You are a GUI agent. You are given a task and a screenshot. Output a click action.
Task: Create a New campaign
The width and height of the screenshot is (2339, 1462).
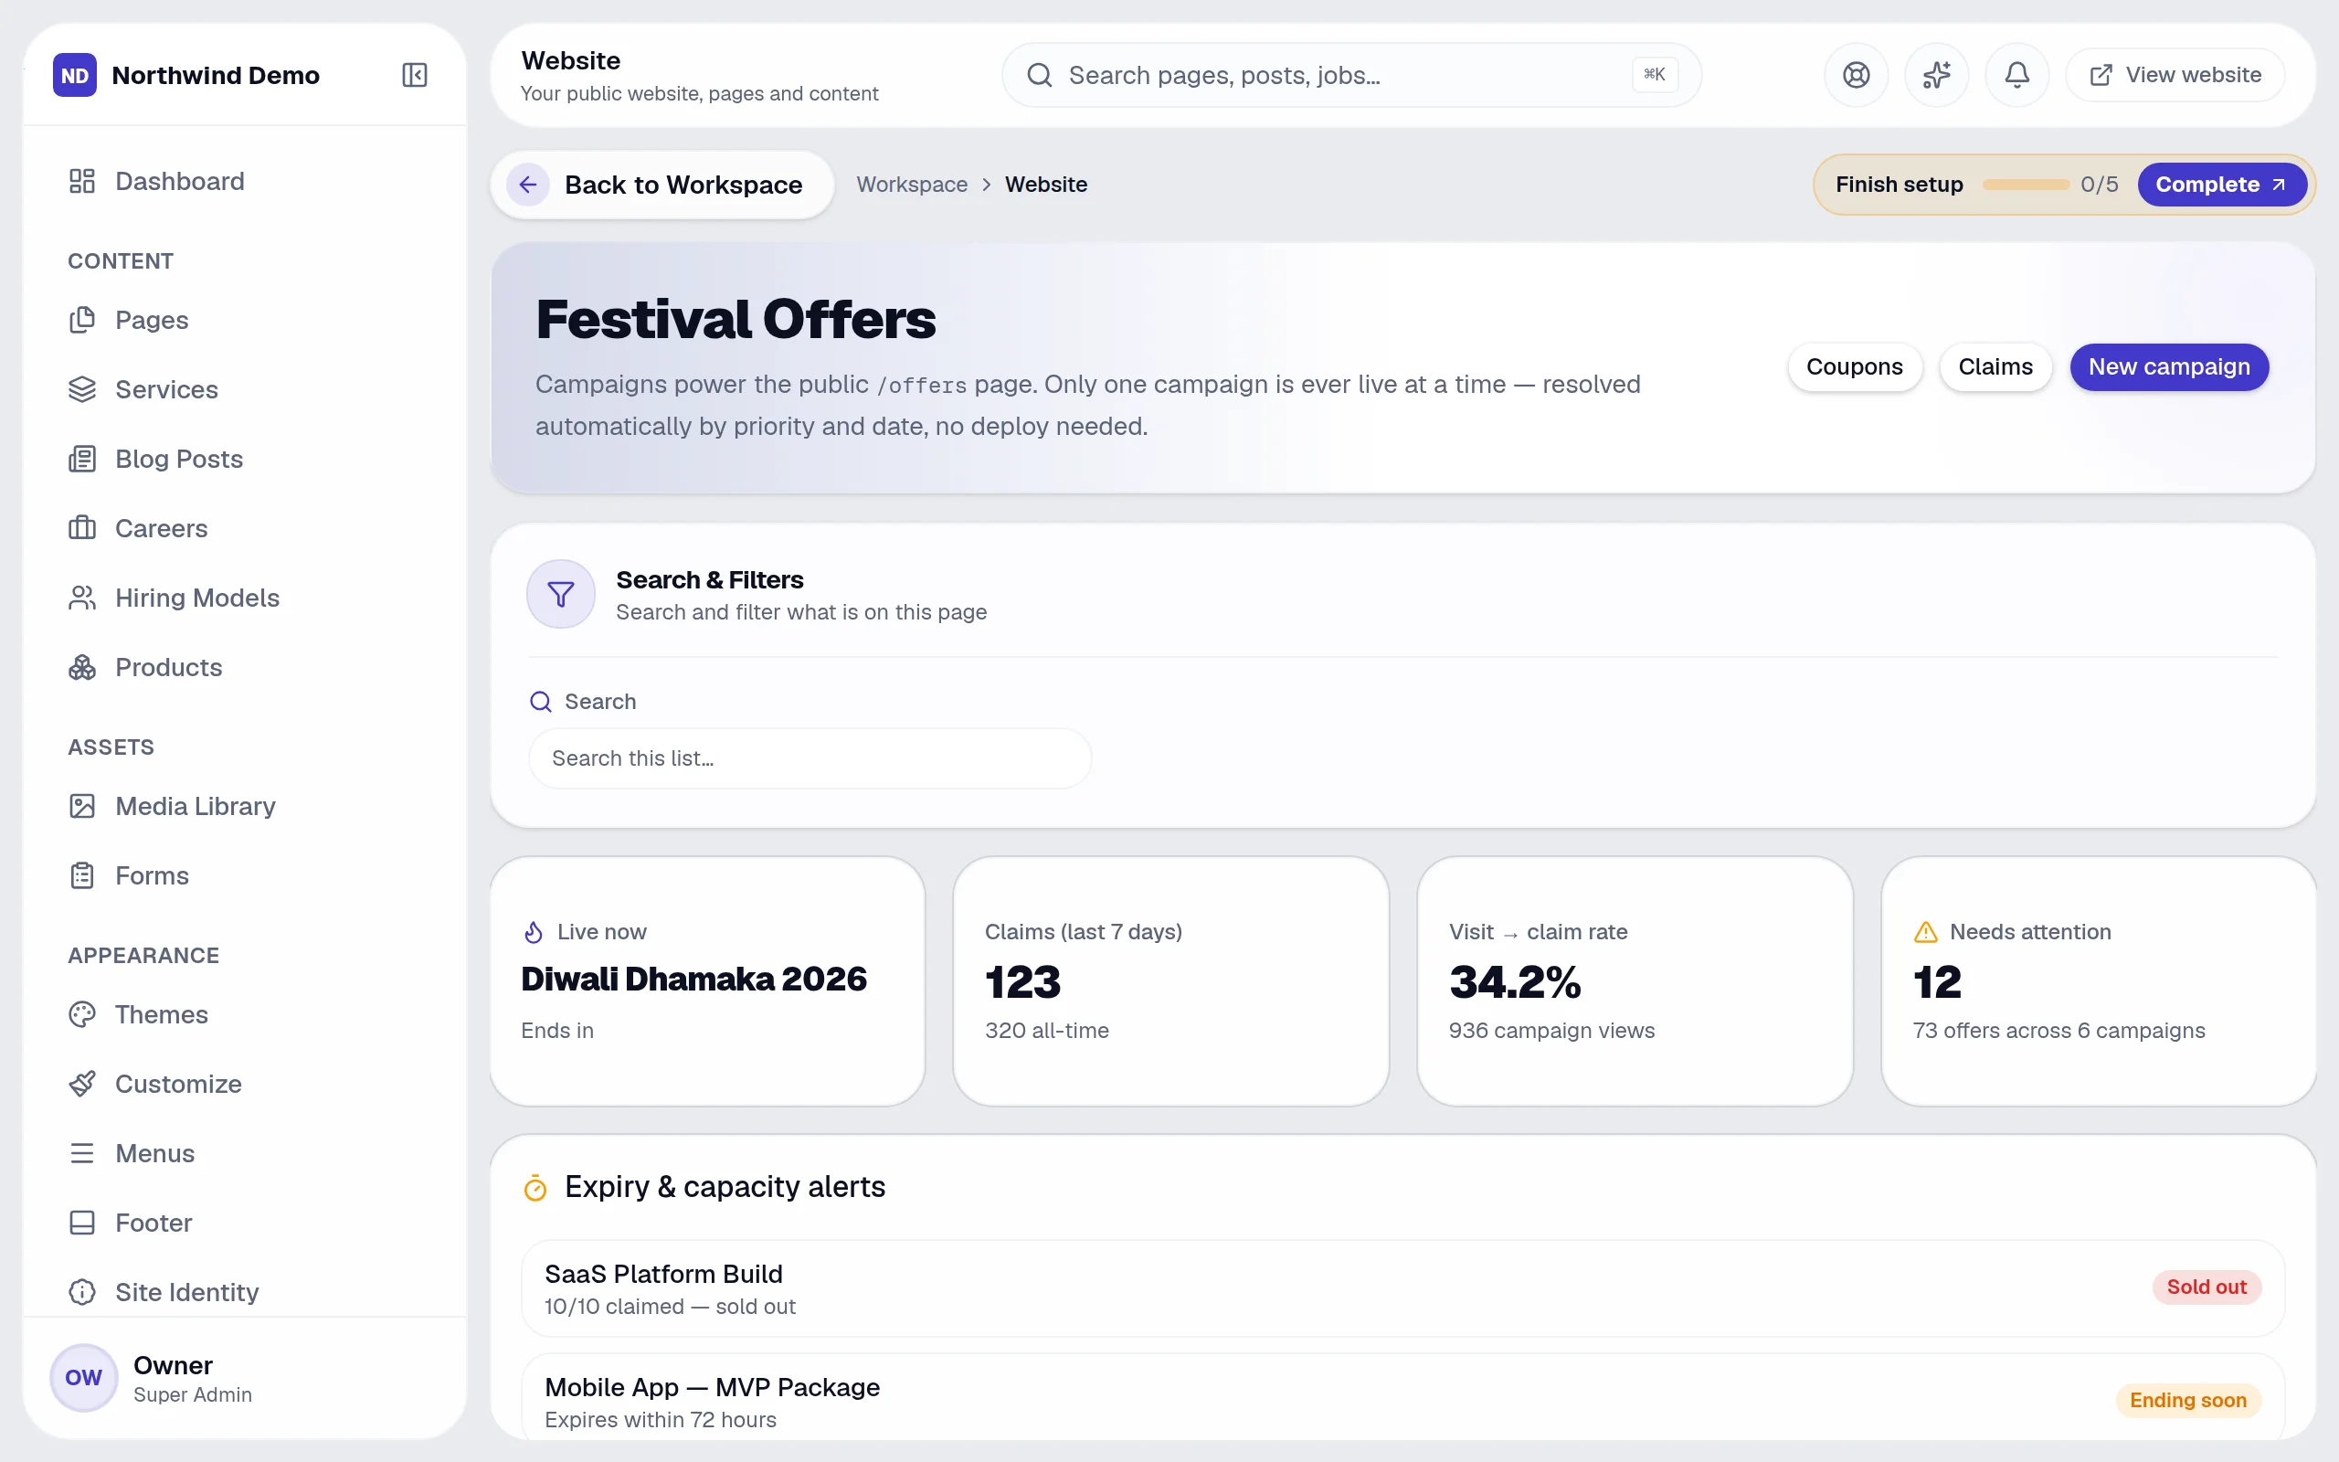[x=2169, y=367]
